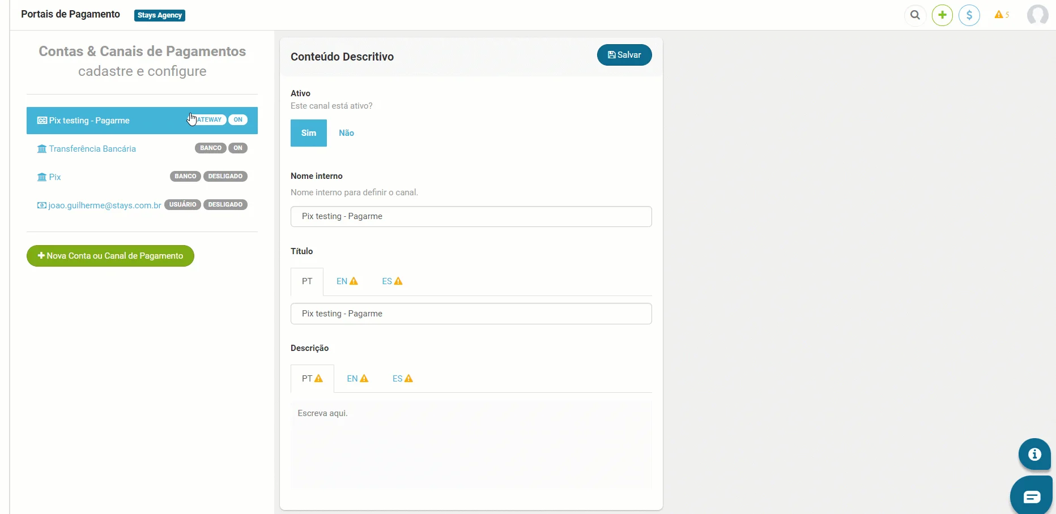
Task: Click the Stays Agency badge
Action: (x=160, y=15)
